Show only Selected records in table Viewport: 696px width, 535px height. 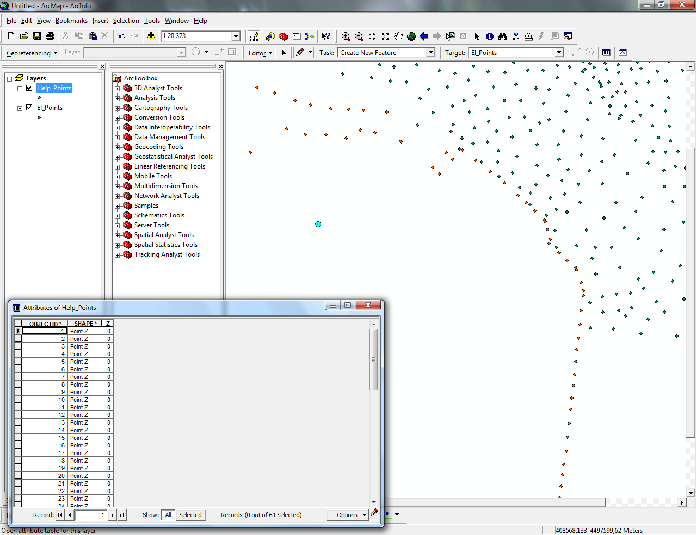coord(190,515)
